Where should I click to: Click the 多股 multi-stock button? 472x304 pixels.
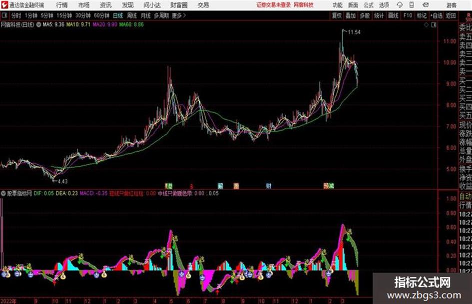[x=365, y=15]
